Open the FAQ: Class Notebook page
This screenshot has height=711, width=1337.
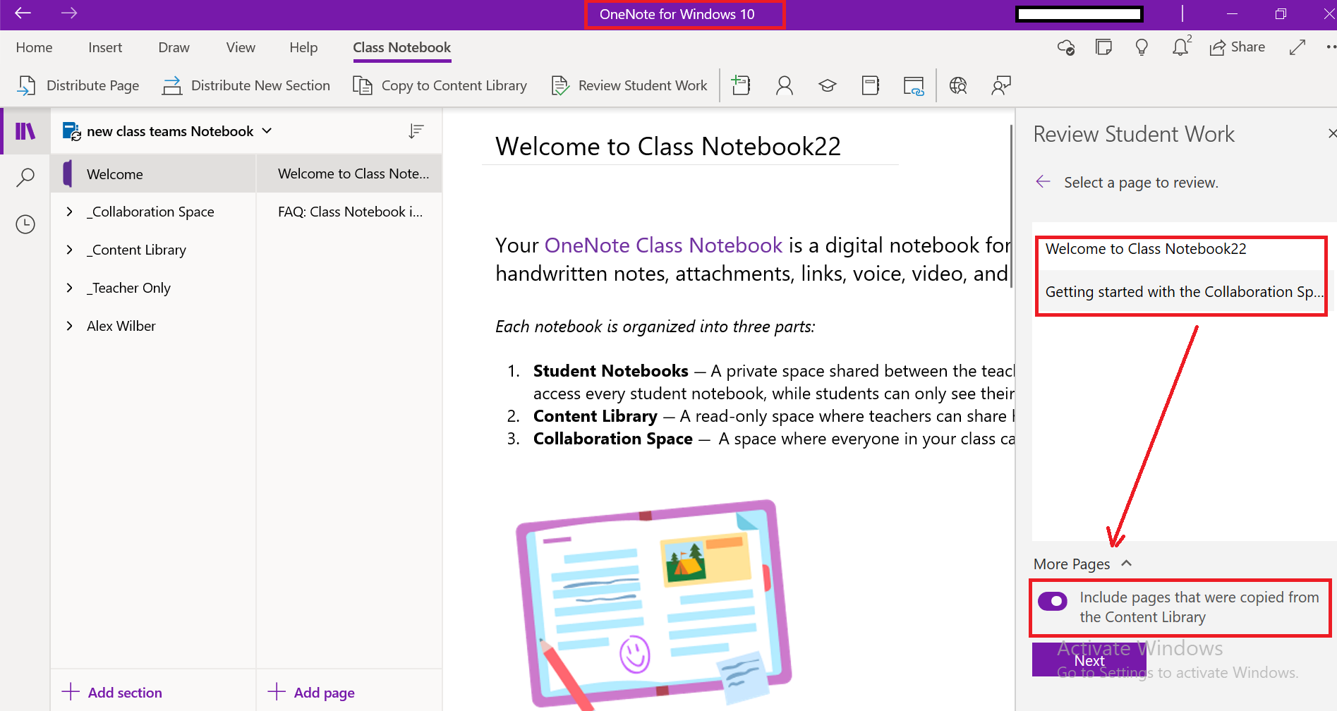(350, 212)
